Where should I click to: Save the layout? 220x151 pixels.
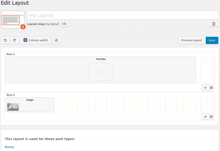[212, 40]
